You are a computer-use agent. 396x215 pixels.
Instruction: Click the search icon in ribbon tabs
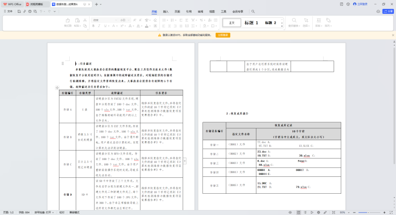point(253,11)
